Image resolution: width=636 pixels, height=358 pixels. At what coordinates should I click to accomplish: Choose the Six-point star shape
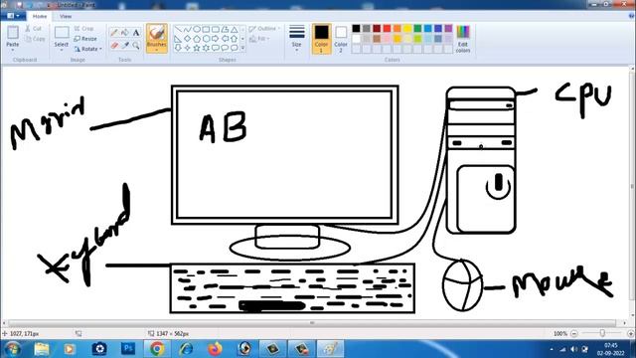[206, 48]
